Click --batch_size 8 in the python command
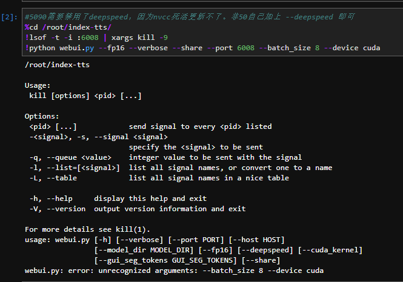Viewport: 403px width, 282px height. (x=290, y=48)
